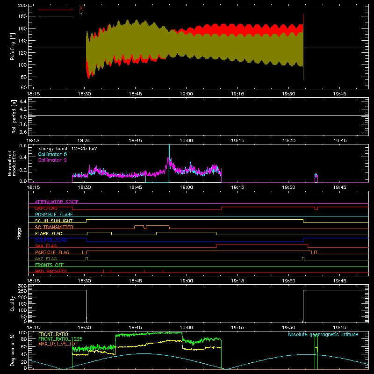The width and height of the screenshot is (374, 374).
Task: Click the SAA_FLAG label
Action: [x=46, y=246]
